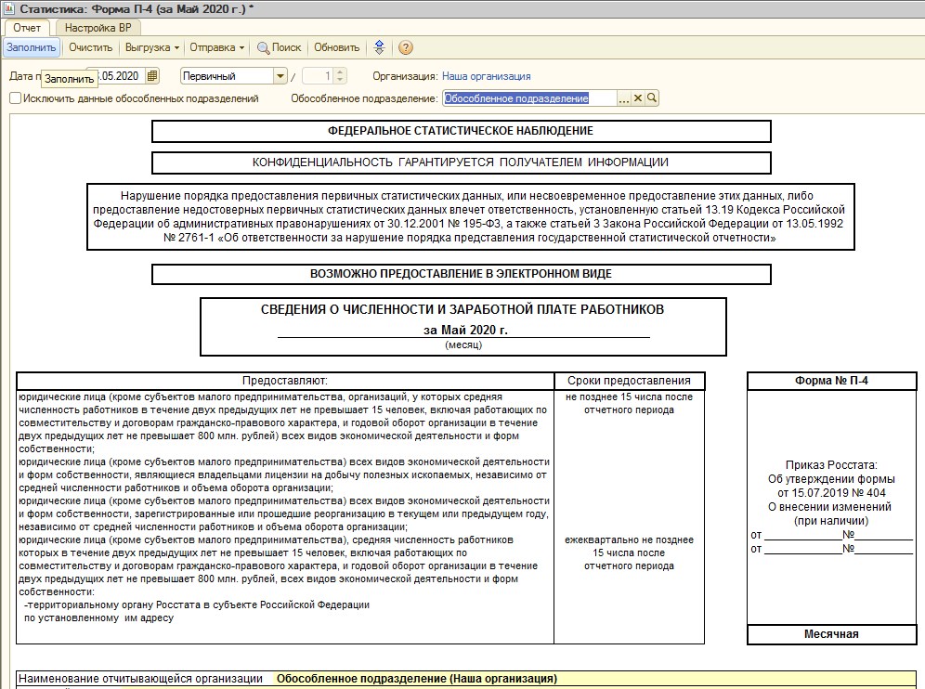Image resolution: width=925 pixels, height=689 pixels.
Task: Open the Выгрузка dropdown menu
Action: 151,47
